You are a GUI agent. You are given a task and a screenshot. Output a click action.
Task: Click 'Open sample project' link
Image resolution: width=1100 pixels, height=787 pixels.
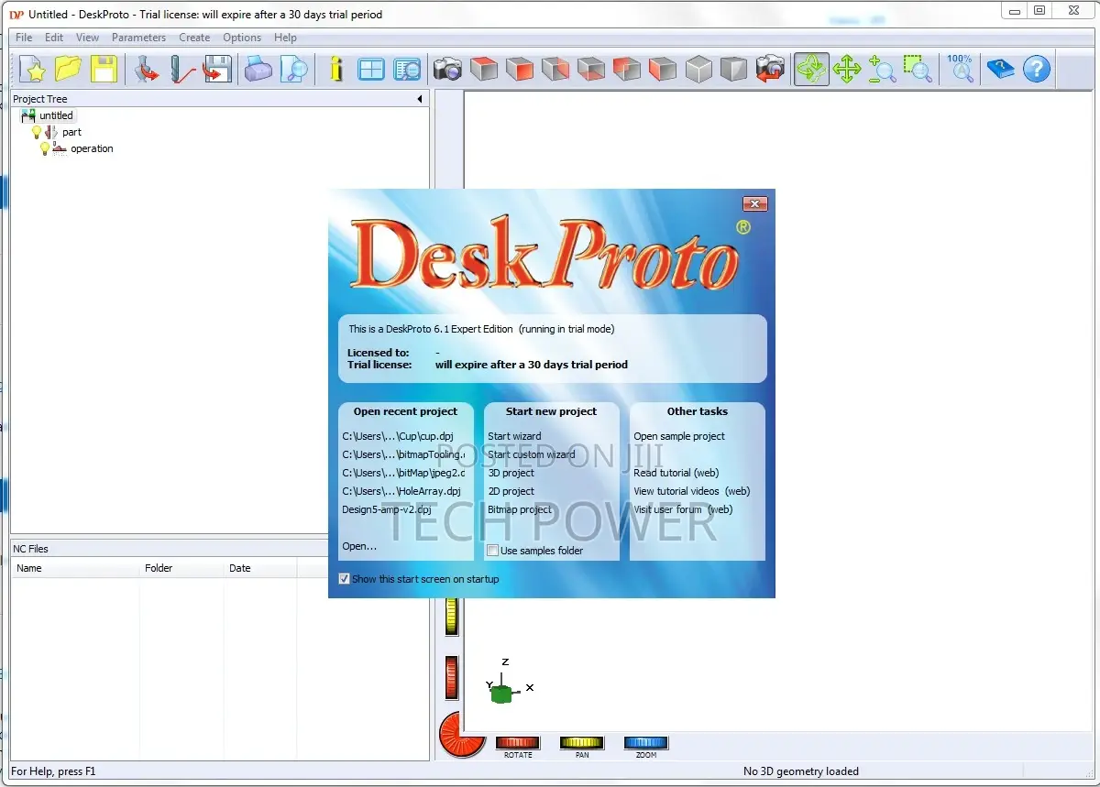(679, 436)
